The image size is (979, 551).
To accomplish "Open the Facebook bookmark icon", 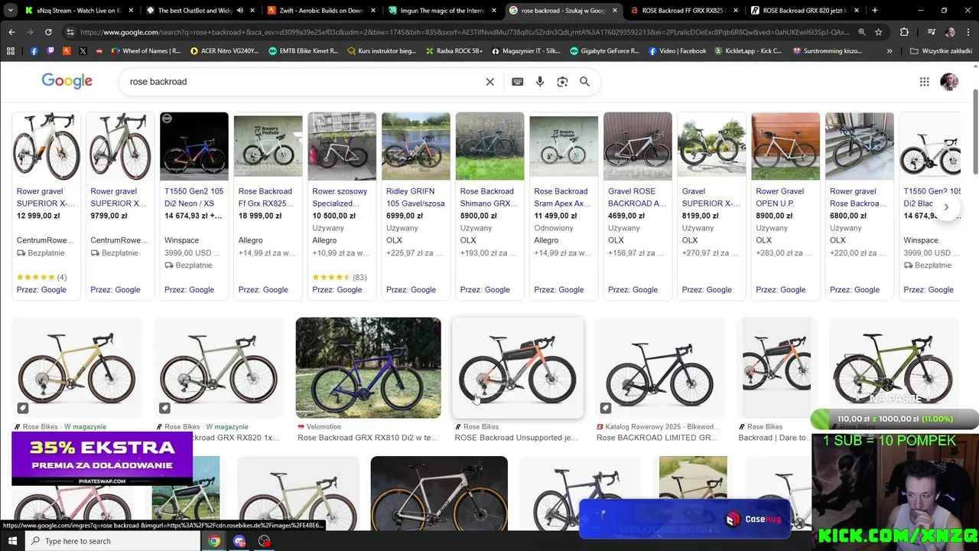I will [x=34, y=51].
